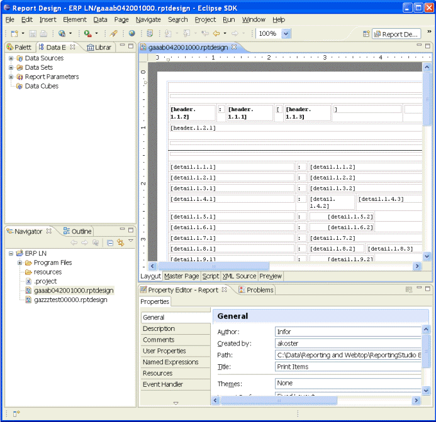
Task: Click the Report Design perspective button
Action: [396, 34]
